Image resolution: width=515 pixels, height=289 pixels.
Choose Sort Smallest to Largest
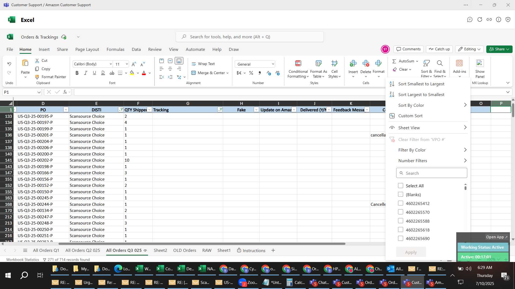coord(428,84)
